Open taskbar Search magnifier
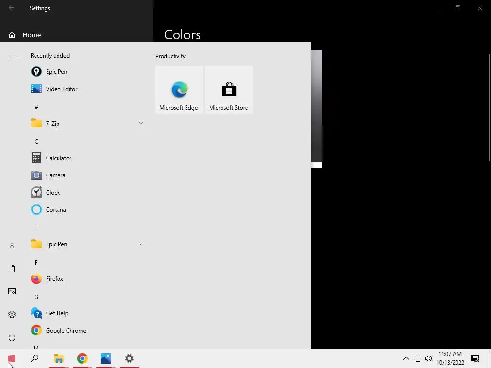The image size is (491, 368). tap(35, 358)
